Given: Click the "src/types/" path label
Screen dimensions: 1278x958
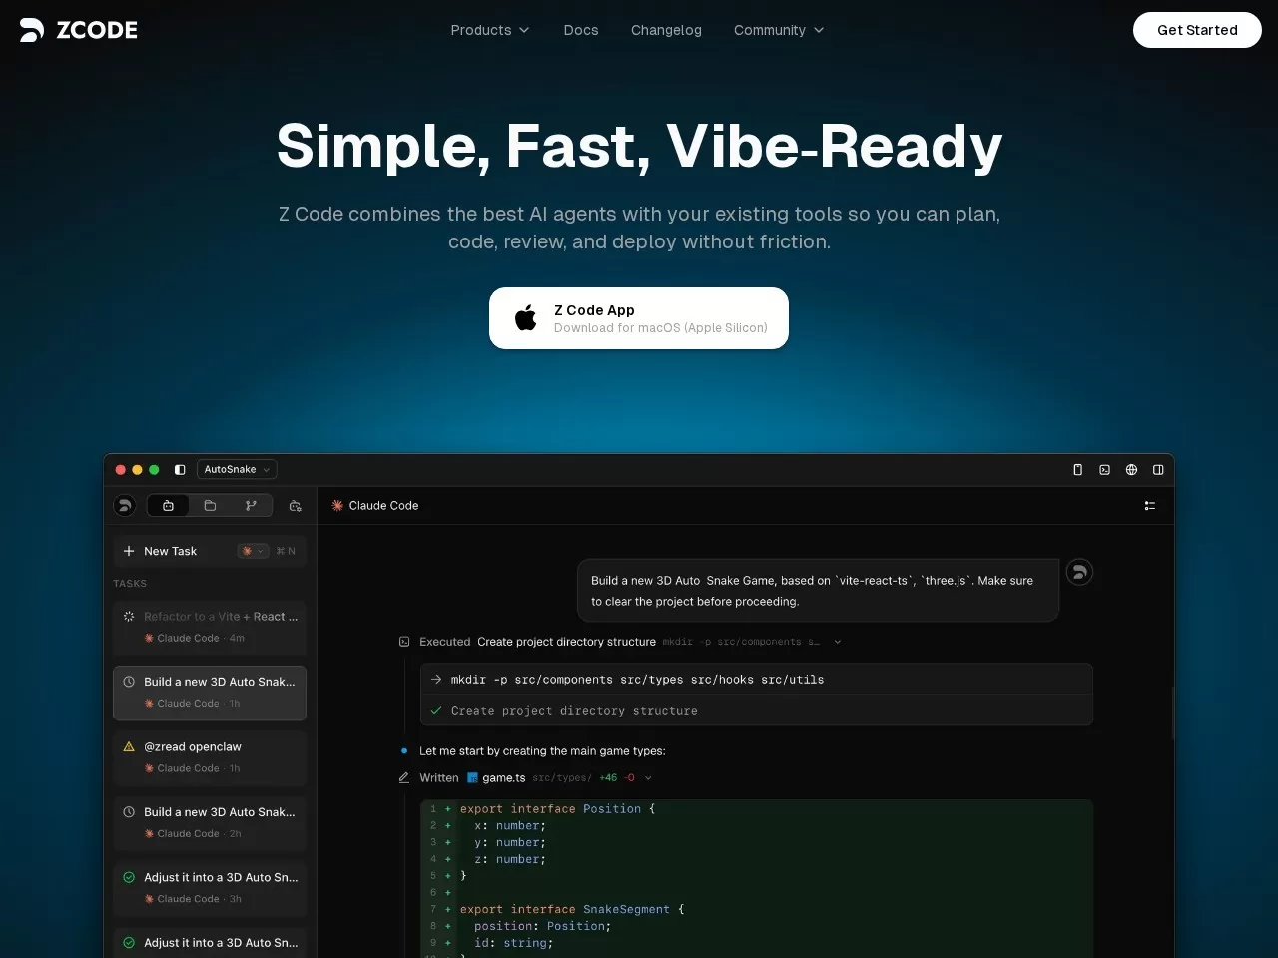Looking at the screenshot, I should click(562, 778).
